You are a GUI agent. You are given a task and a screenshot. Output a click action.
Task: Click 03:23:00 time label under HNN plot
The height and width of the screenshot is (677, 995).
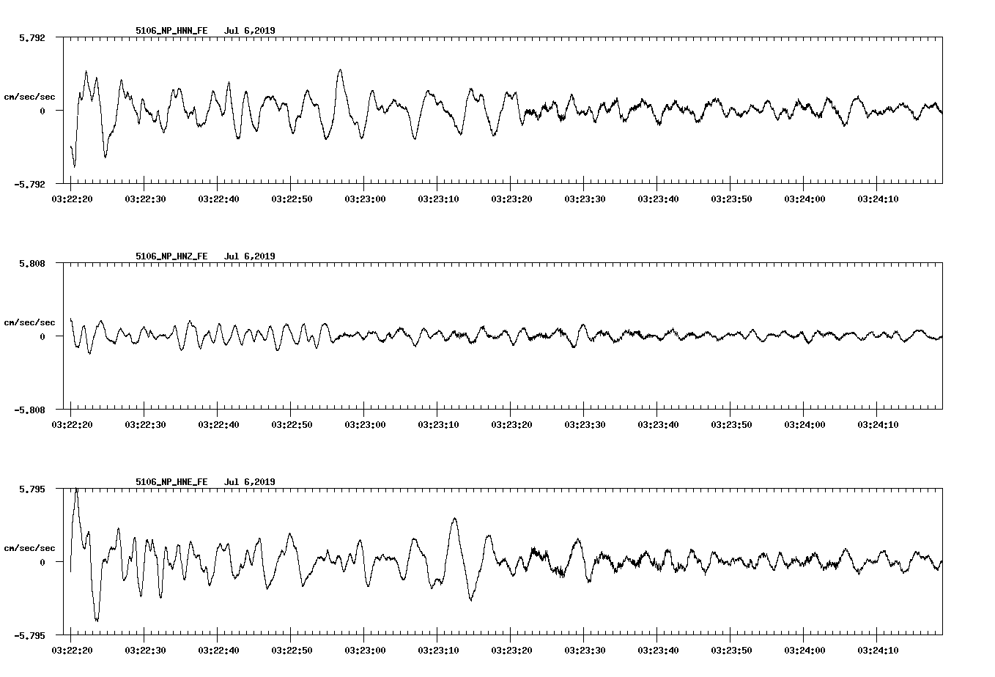(x=364, y=199)
